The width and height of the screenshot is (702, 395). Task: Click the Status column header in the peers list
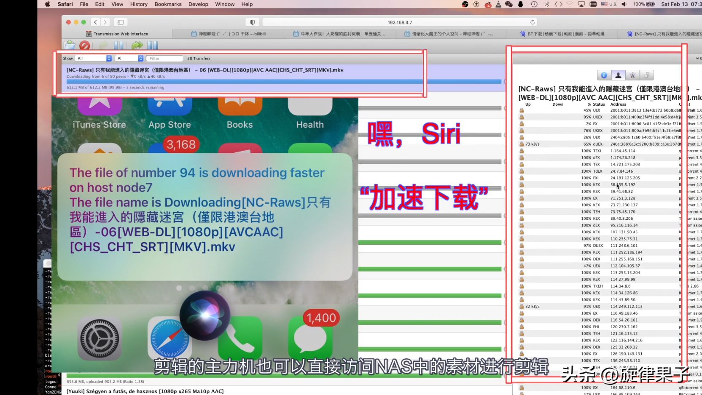click(599, 104)
